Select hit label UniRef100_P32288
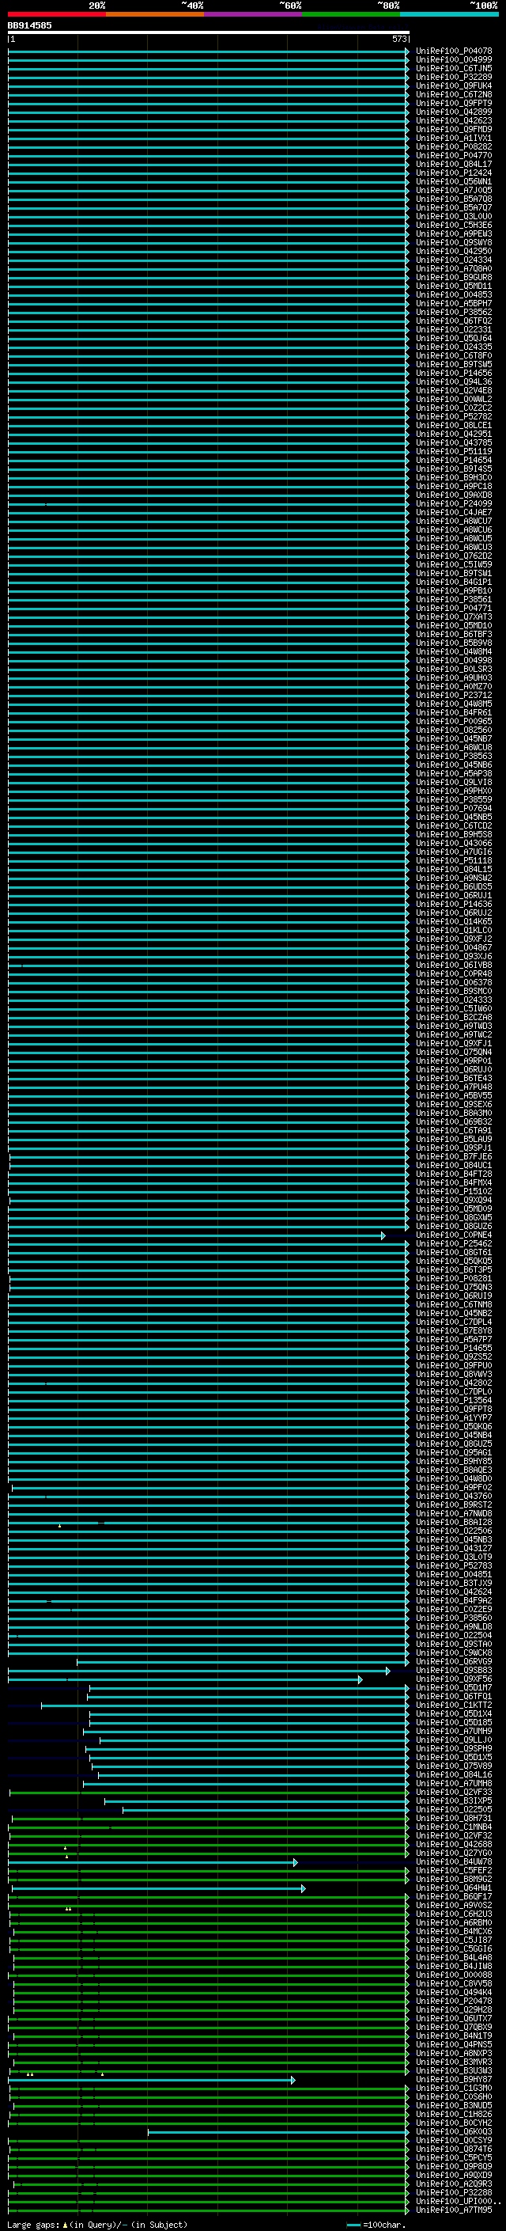 pyautogui.click(x=454, y=2192)
